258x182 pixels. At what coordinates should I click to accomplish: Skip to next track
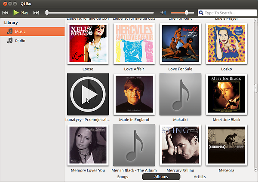tap(36, 13)
